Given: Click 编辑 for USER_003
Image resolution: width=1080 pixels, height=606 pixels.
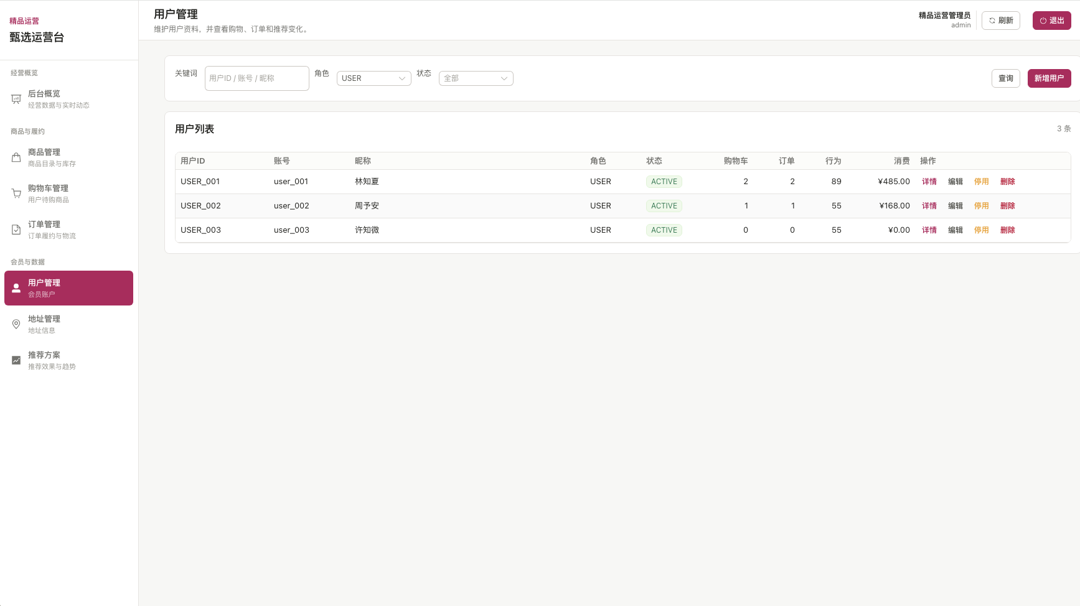Looking at the screenshot, I should 955,230.
